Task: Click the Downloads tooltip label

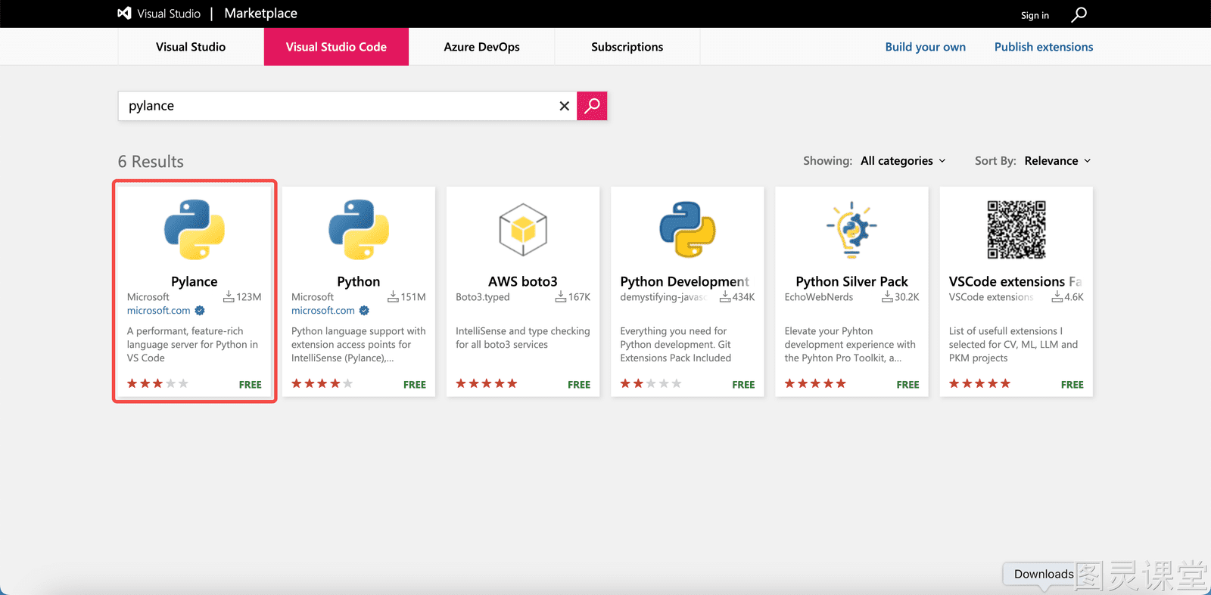Action: [1044, 575]
